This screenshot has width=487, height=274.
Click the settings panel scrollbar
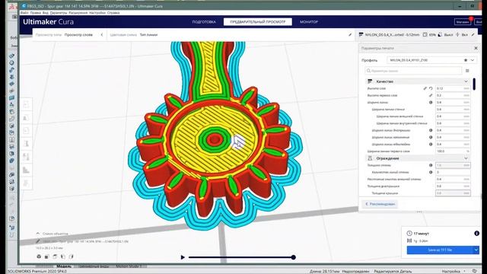[474, 84]
